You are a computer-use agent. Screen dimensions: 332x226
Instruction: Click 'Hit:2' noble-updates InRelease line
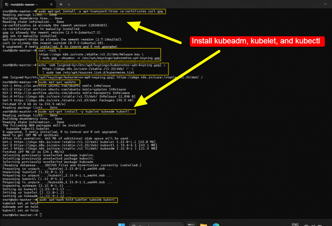pyautogui.click(x=64, y=89)
